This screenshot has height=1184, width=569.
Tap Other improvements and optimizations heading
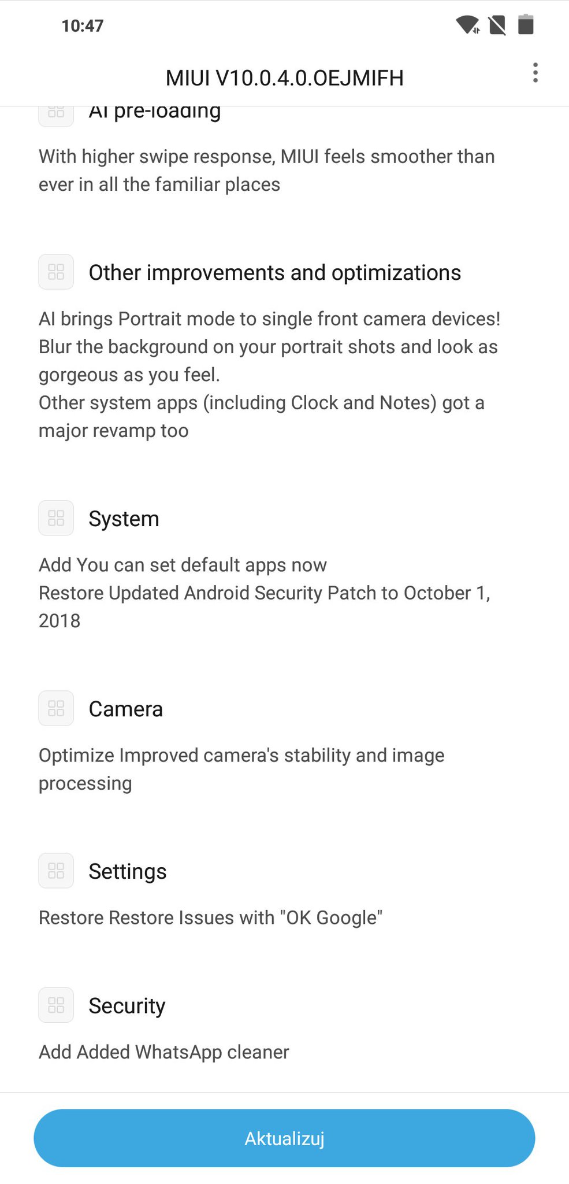(274, 273)
